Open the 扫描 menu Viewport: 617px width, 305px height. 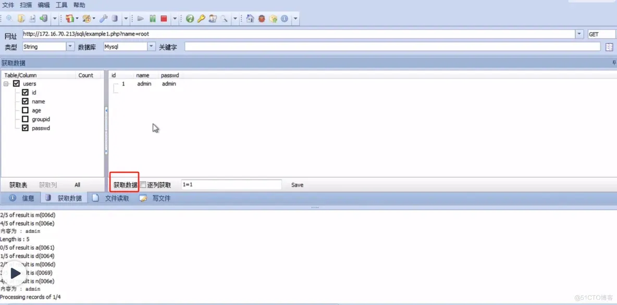[26, 5]
